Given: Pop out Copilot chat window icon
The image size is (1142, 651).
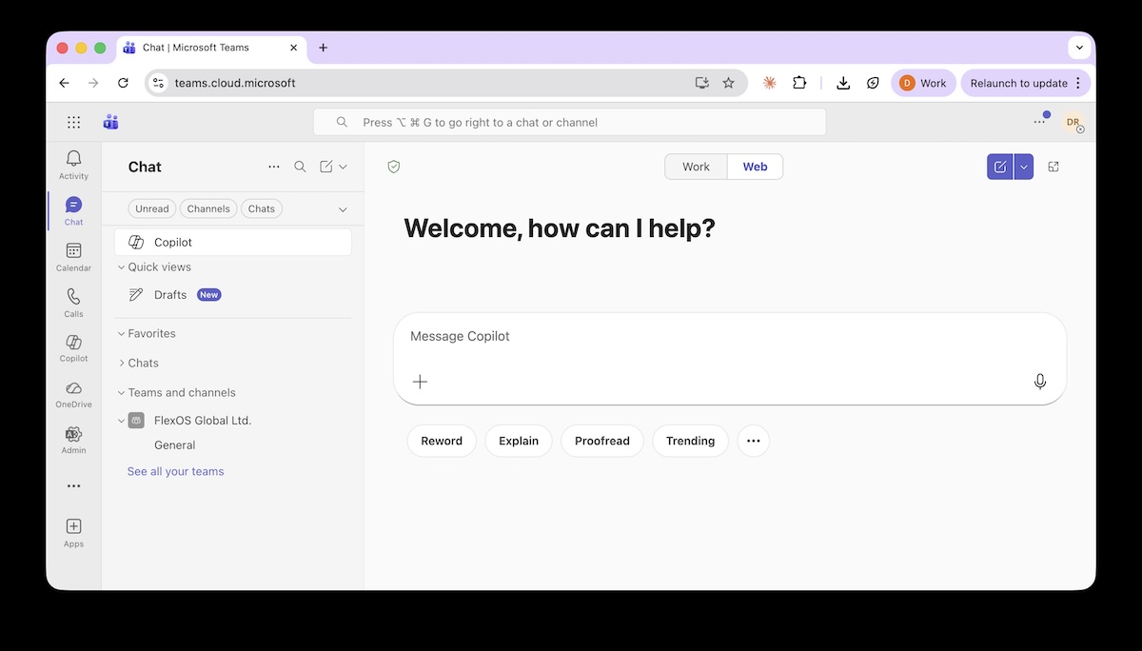Looking at the screenshot, I should (1053, 167).
